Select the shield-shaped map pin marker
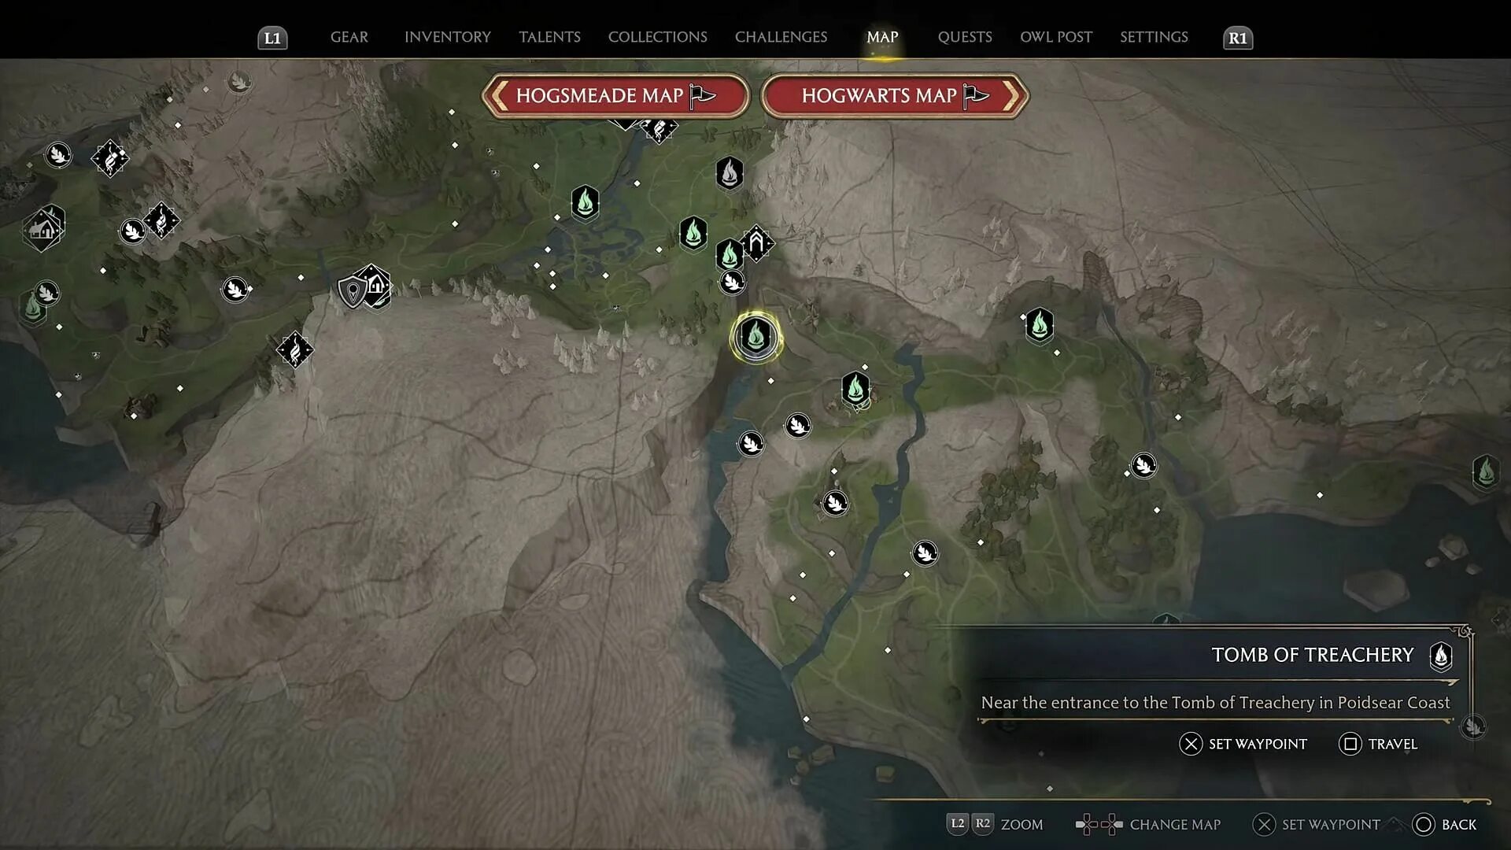This screenshot has width=1511, height=850. point(352,291)
